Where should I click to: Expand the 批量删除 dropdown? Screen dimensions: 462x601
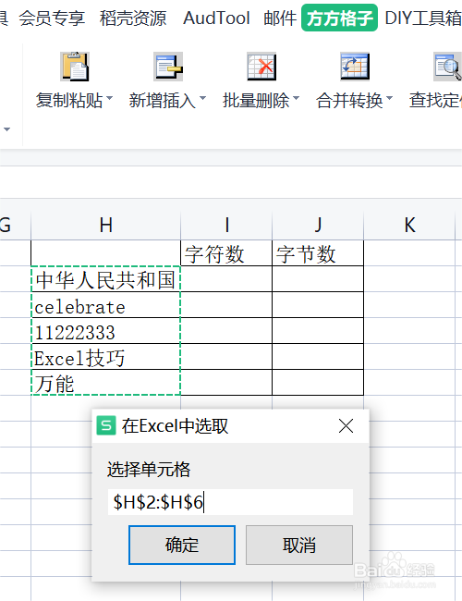pyautogui.click(x=296, y=99)
